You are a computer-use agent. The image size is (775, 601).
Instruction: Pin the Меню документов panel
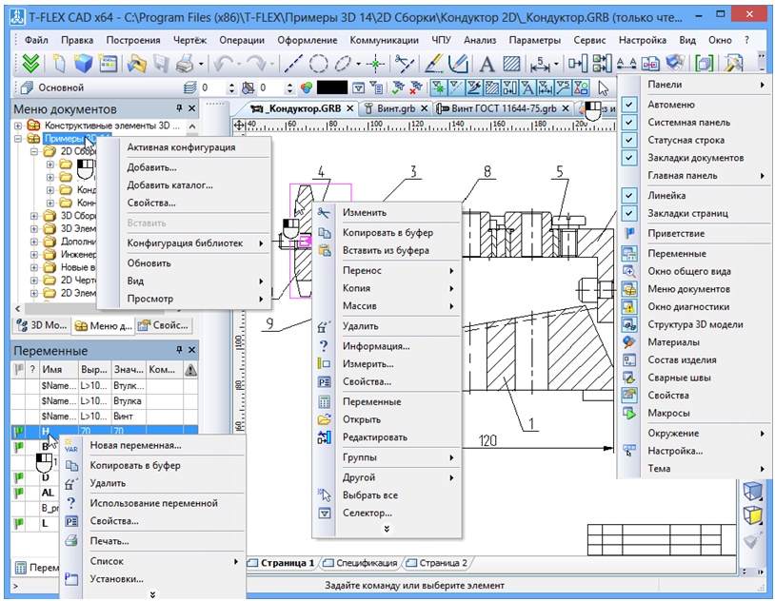(x=179, y=108)
